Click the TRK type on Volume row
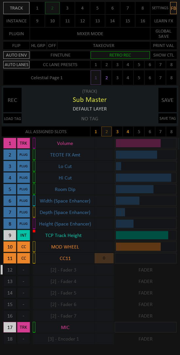 (24, 143)
